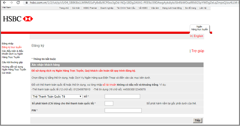
Task: Select Đăng ký trực tuyến in sidebar
Action: [x=12, y=47]
